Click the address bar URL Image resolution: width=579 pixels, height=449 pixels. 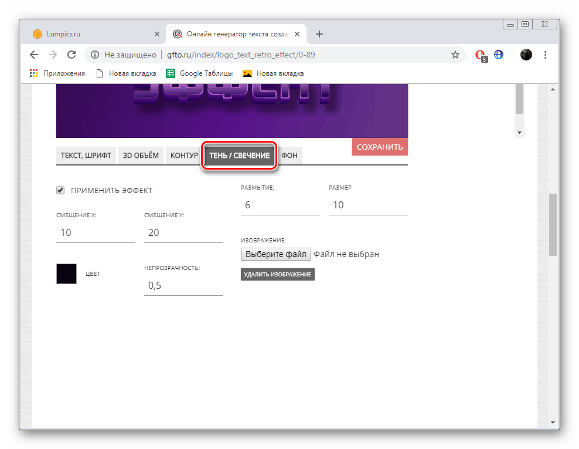(241, 55)
